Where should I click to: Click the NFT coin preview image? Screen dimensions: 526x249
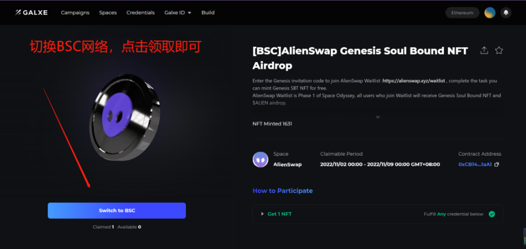pyautogui.click(x=125, y=117)
